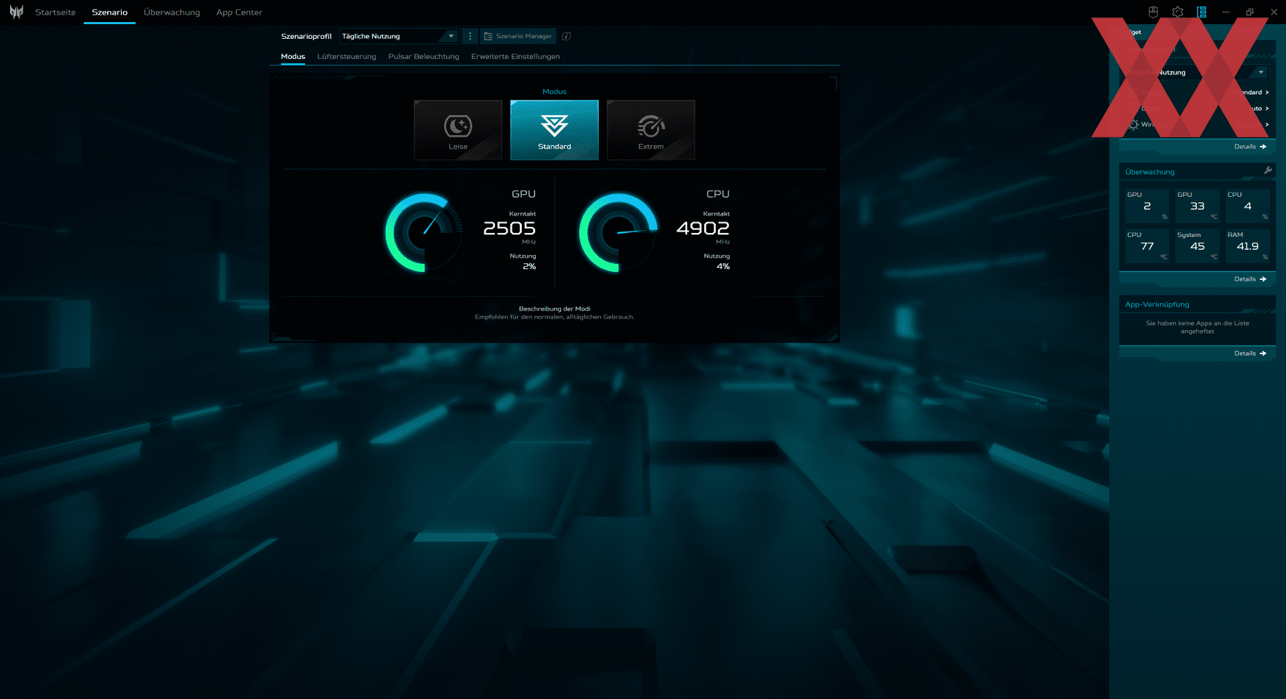Click the System temperature tile showing 45
Screen dimensions: 1286x699
coord(1198,246)
